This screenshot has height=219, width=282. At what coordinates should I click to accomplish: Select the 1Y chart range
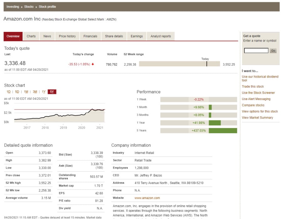pyautogui.click(x=44, y=92)
